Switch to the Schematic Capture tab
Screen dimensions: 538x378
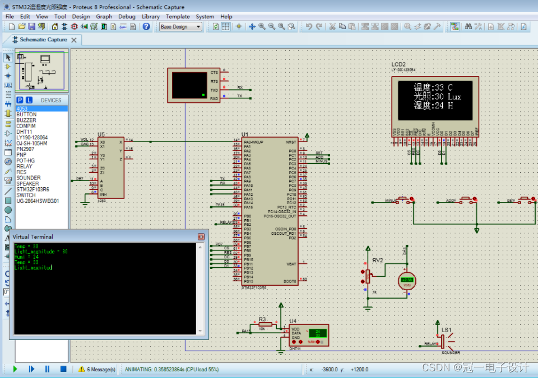pyautogui.click(x=43, y=40)
